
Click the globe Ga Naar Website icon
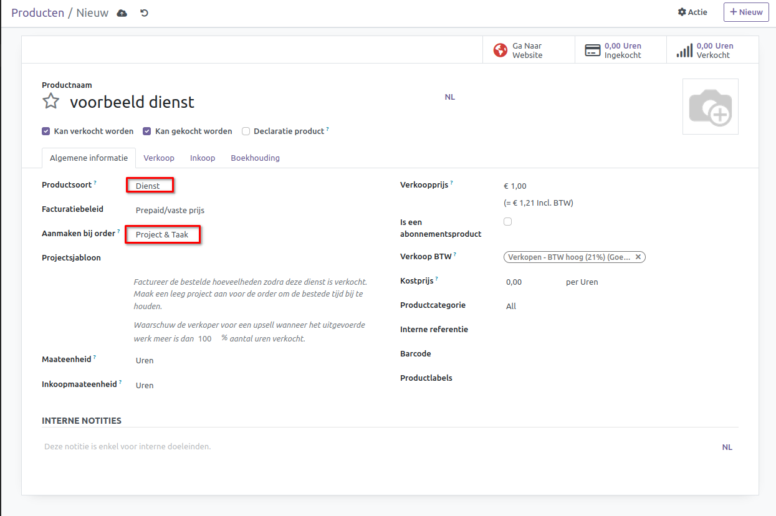click(x=500, y=50)
